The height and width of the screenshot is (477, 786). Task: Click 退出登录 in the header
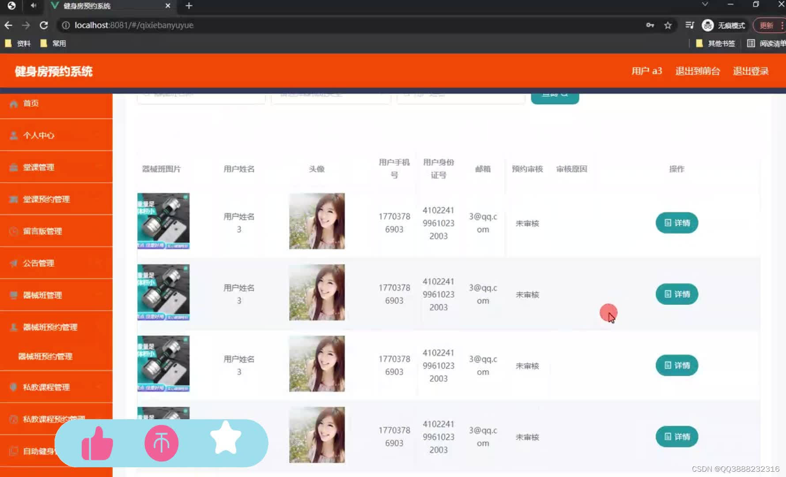(x=751, y=71)
